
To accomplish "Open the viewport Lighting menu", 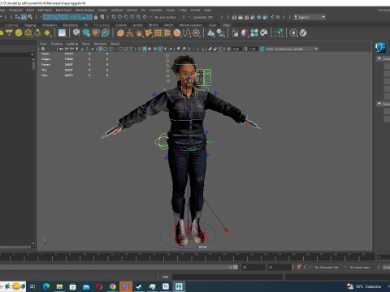I will point(72,44).
